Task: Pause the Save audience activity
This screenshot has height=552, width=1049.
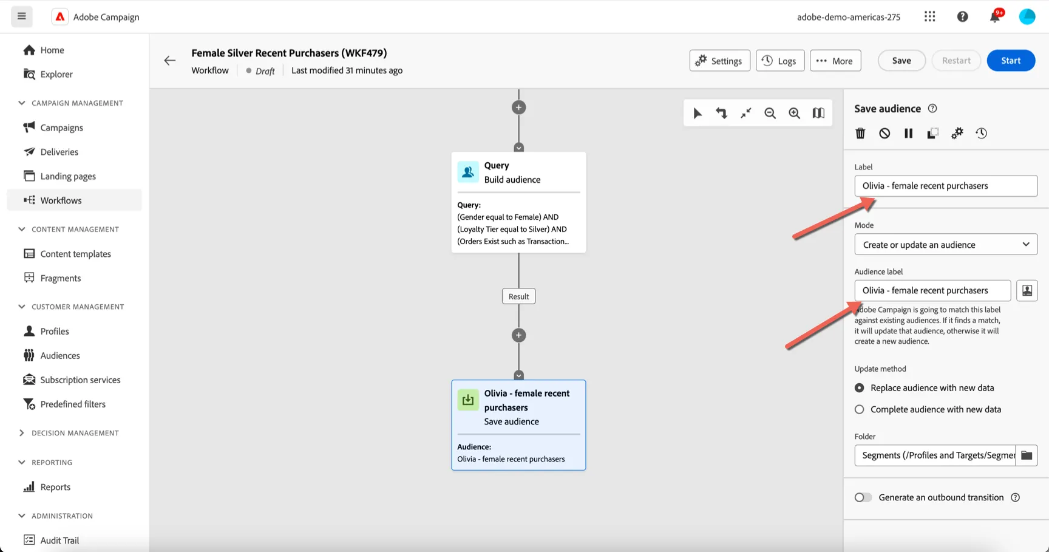Action: 908,133
